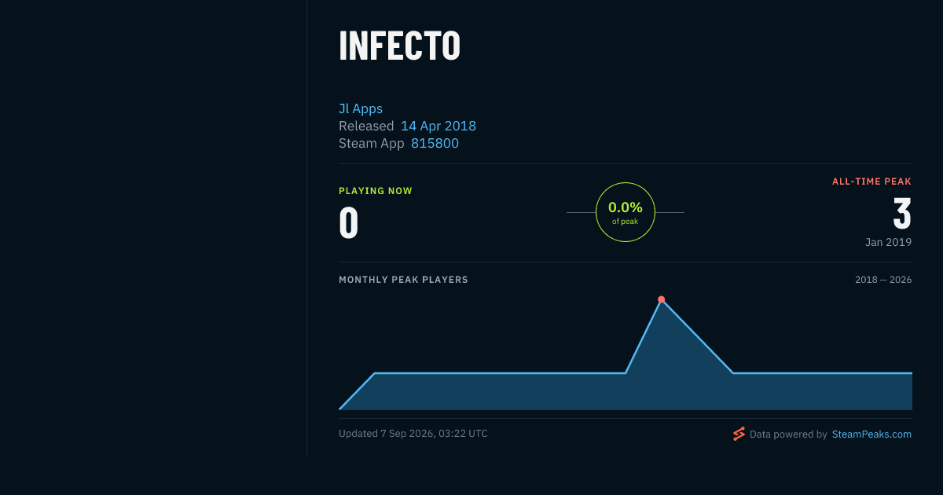This screenshot has height=495, width=943.
Task: Click the 'Data powered by' text
Action: [x=788, y=434]
